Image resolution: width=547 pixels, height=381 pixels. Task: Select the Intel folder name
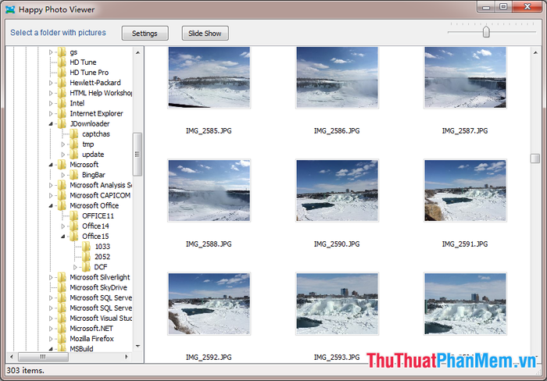click(77, 103)
